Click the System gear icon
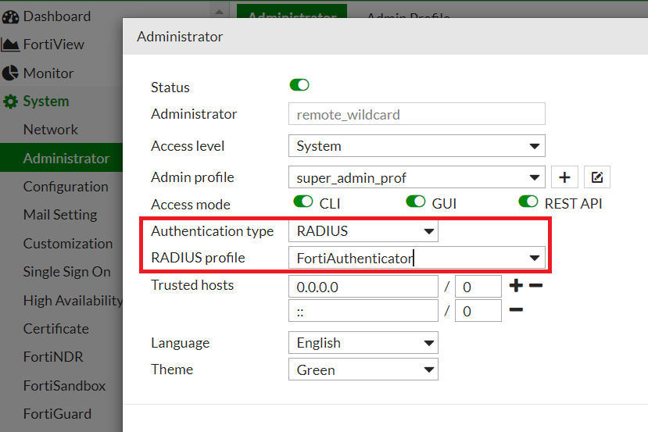 click(10, 102)
